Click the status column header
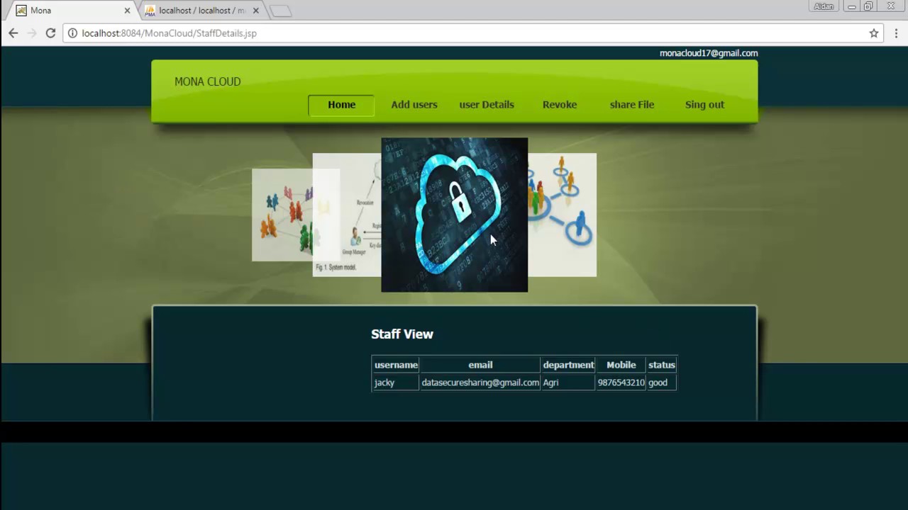The width and height of the screenshot is (908, 510). (x=662, y=365)
